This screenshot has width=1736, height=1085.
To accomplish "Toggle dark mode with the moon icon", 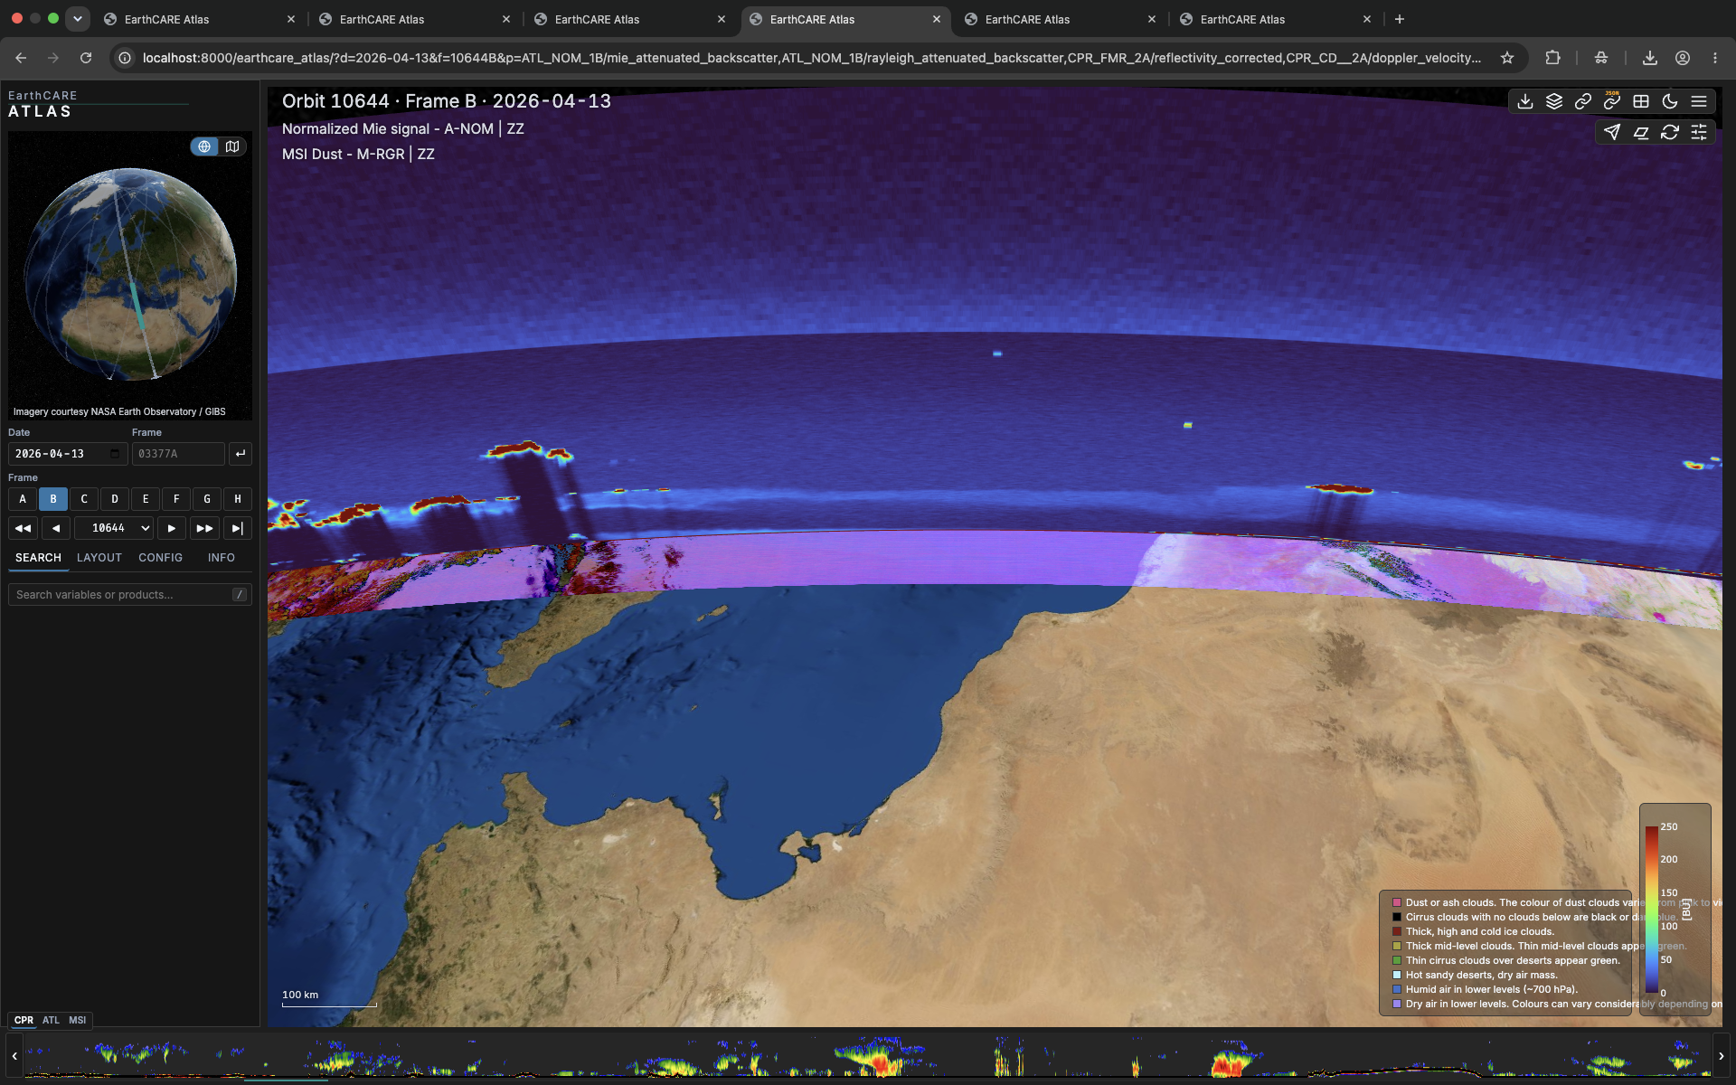I will click(x=1670, y=102).
